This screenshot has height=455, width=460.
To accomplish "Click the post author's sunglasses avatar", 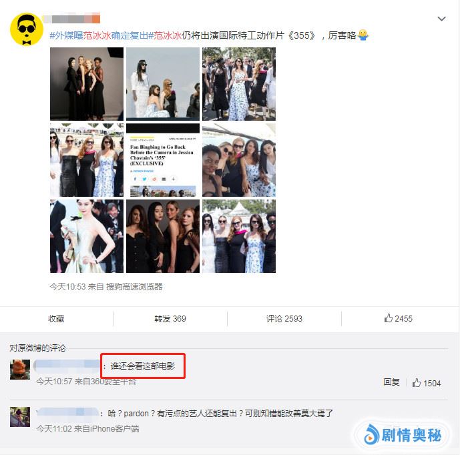I will [27, 29].
